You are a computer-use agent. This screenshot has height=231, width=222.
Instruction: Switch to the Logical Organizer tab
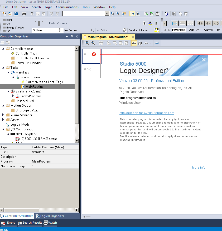click(50, 216)
